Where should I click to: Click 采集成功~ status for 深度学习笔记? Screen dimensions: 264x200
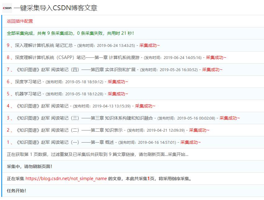(x=118, y=82)
